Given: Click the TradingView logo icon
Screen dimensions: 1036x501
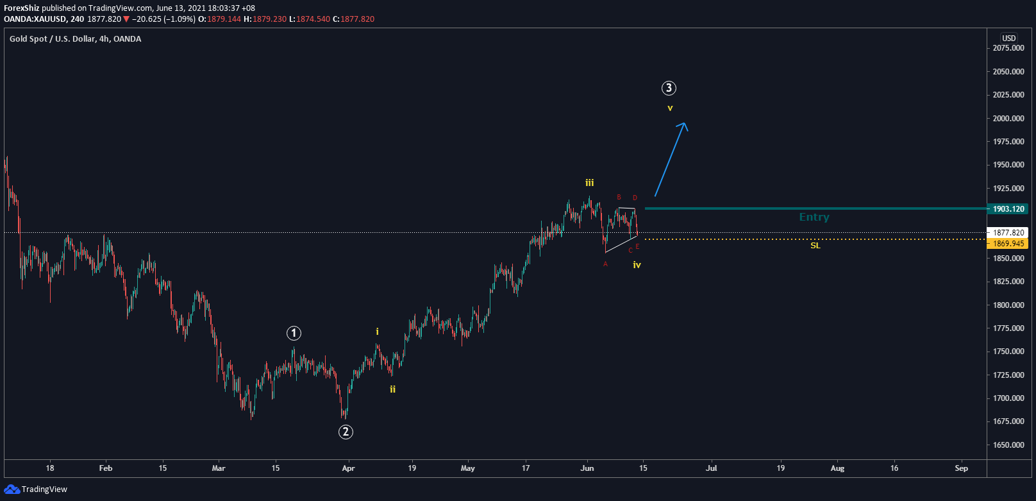Looking at the screenshot, I should (x=12, y=489).
